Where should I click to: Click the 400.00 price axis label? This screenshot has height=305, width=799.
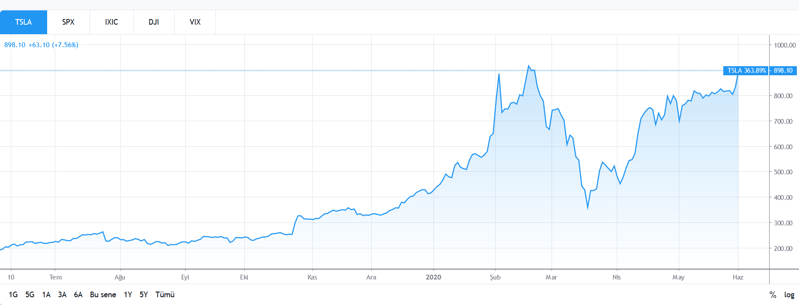pos(783,198)
